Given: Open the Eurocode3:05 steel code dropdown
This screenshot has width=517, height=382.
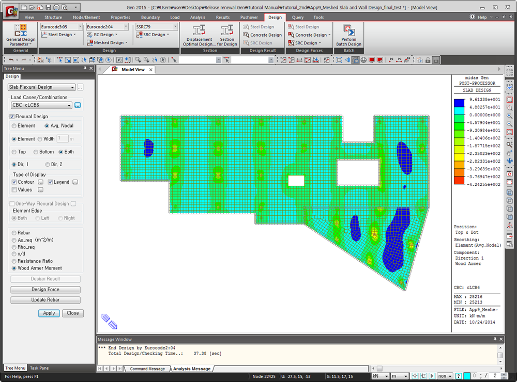Looking at the screenshot, I should tap(62, 27).
